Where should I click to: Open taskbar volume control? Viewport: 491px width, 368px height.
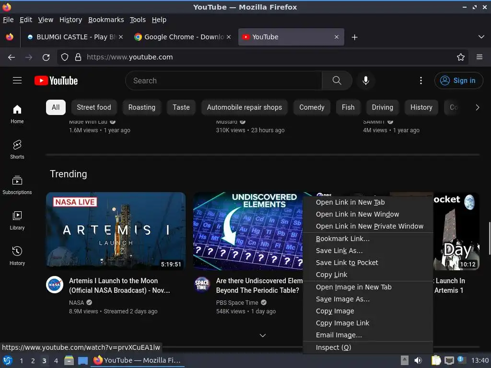pyautogui.click(x=418, y=360)
